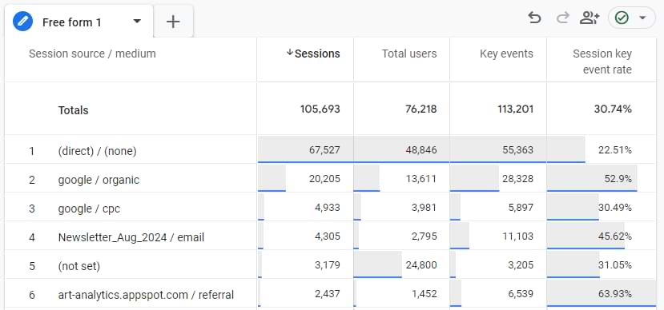
Task: Select the (direct) / (none) row
Action: click(x=330, y=149)
